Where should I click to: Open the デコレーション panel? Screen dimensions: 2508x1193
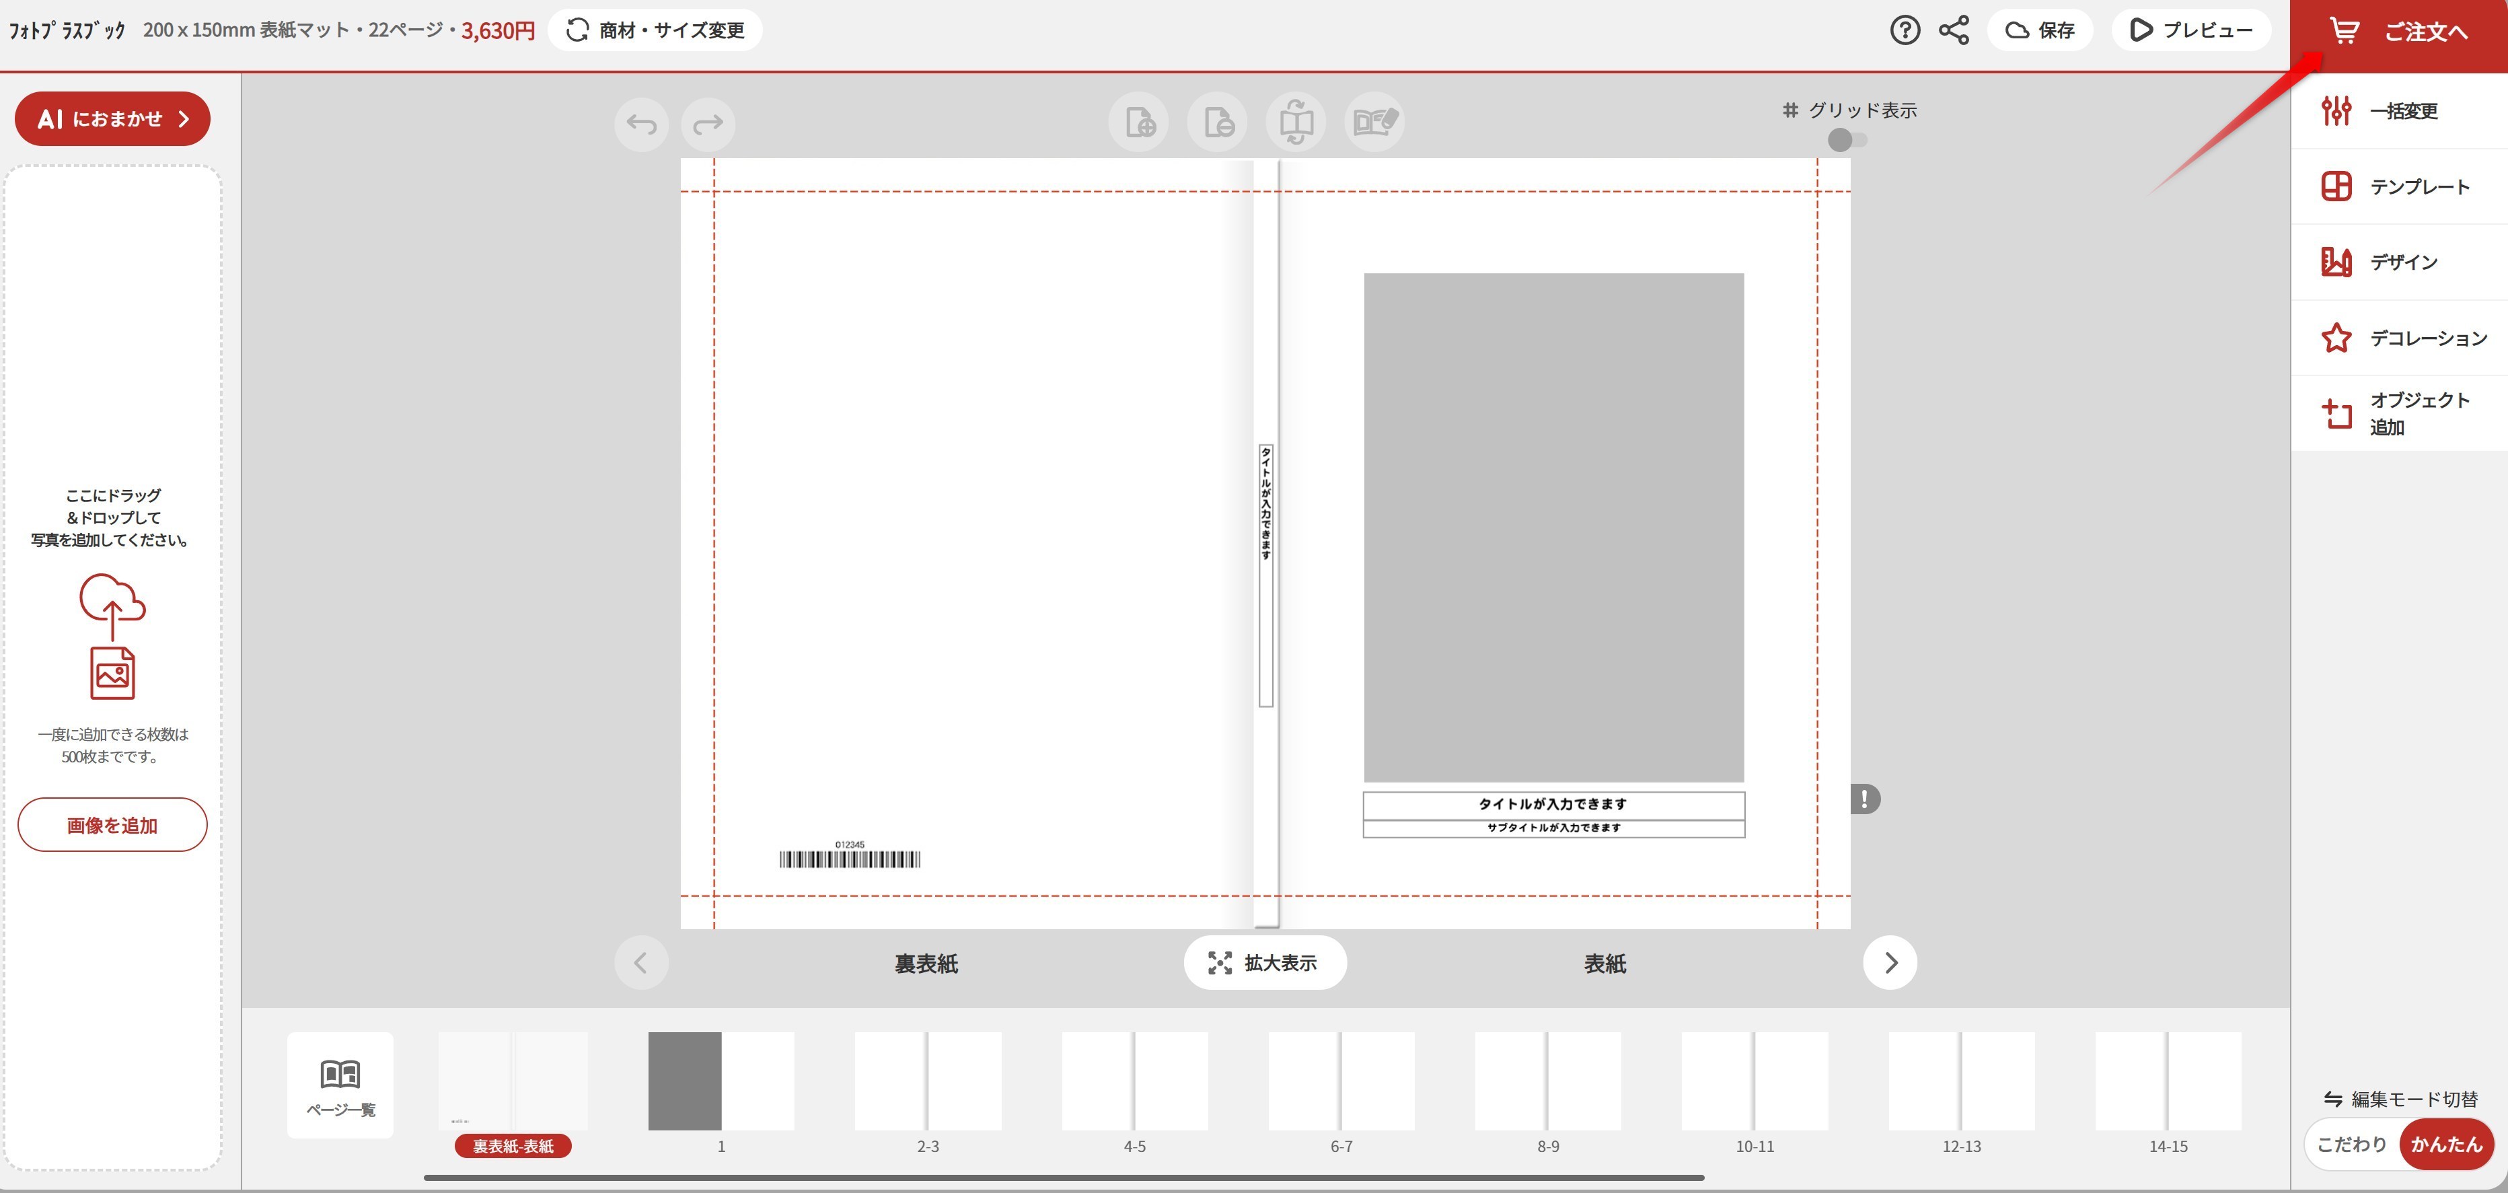pos(2399,338)
